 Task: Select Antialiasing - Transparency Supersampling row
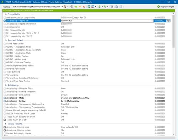coord(87,107)
